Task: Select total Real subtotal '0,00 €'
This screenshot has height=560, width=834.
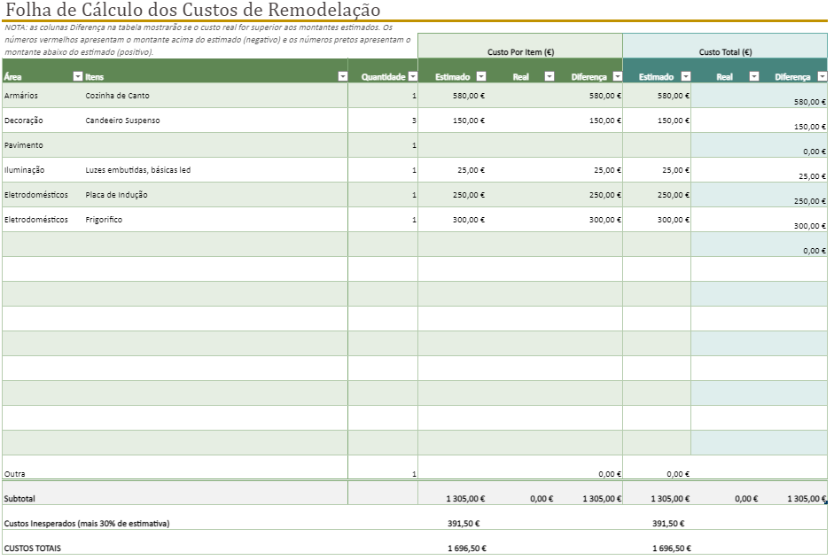Action: [x=746, y=499]
